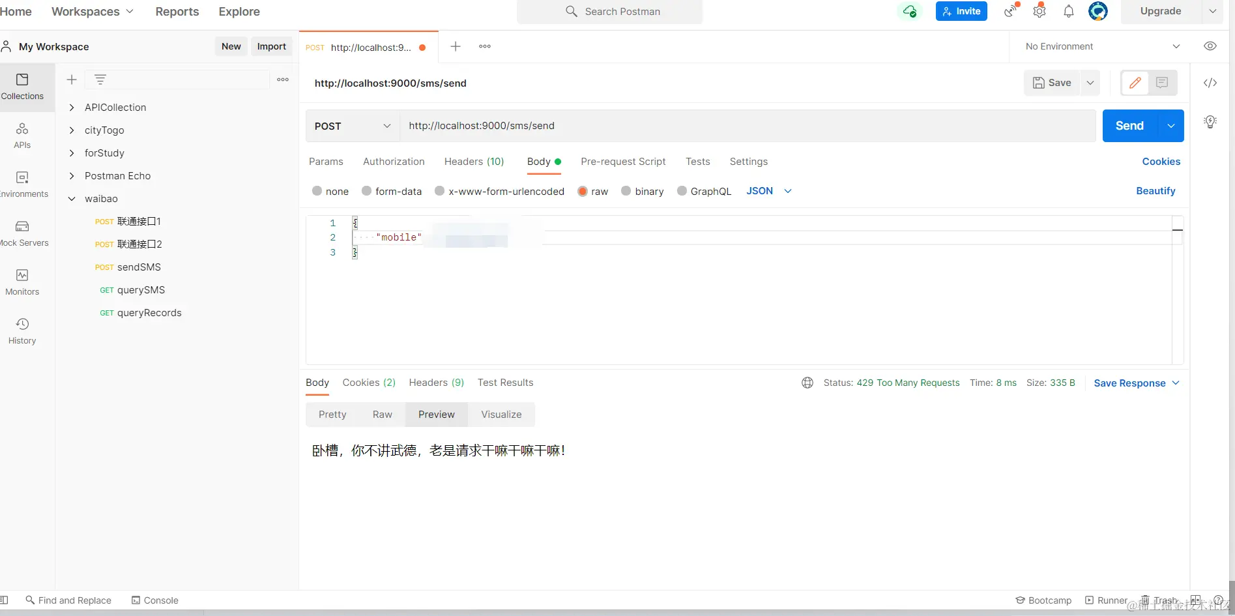Image resolution: width=1235 pixels, height=616 pixels.
Task: Open Bootcamp from status bar
Action: [1043, 600]
